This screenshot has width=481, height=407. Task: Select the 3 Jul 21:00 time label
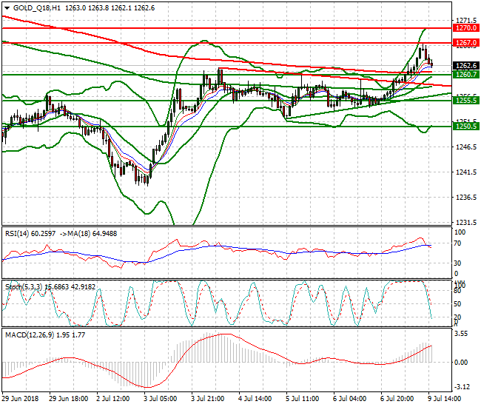click(x=208, y=399)
